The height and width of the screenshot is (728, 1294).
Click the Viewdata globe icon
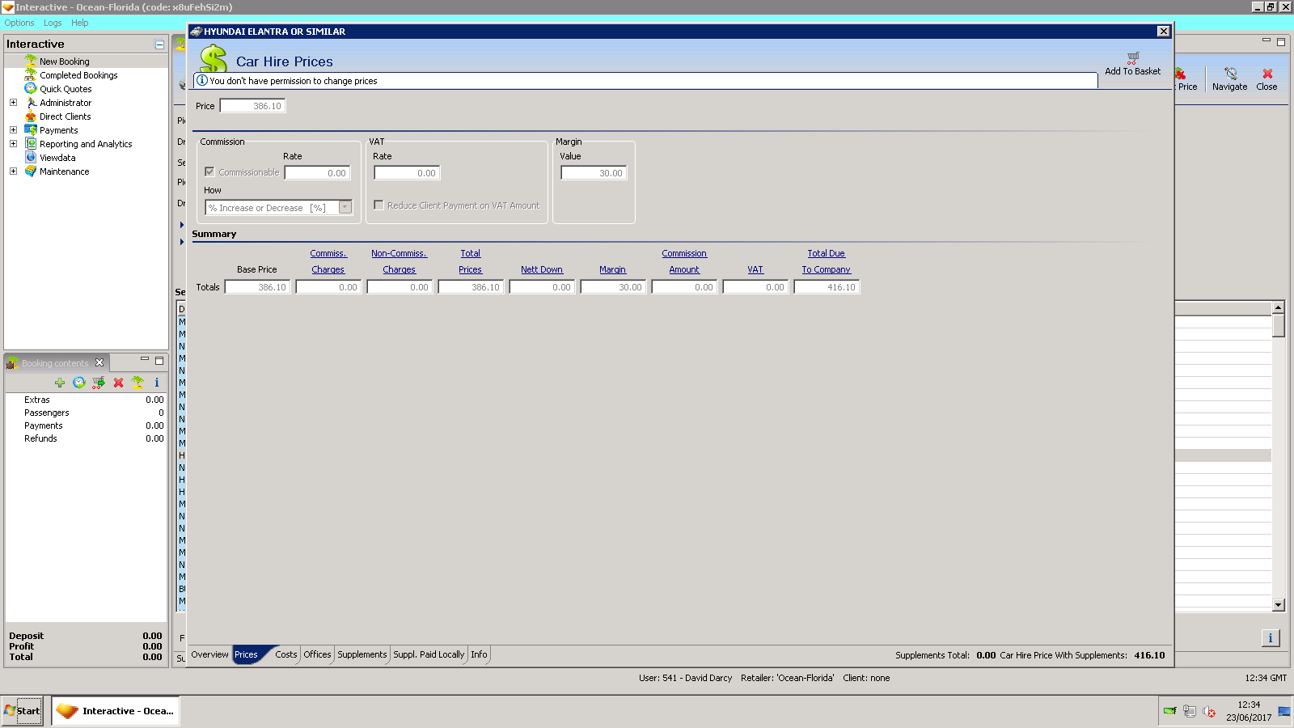click(31, 158)
